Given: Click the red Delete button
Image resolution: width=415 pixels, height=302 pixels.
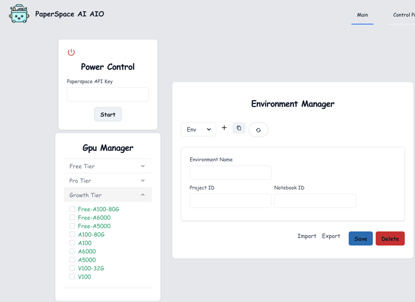Looking at the screenshot, I should coord(390,239).
